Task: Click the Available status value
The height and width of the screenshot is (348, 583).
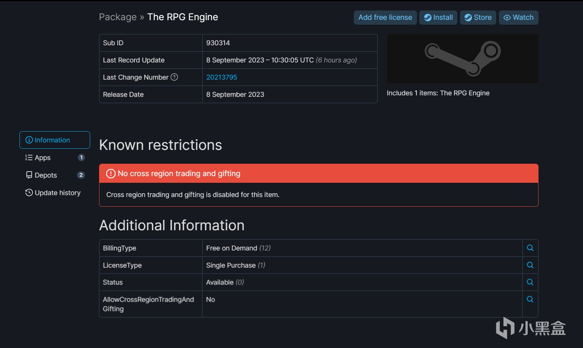Action: 225,283
